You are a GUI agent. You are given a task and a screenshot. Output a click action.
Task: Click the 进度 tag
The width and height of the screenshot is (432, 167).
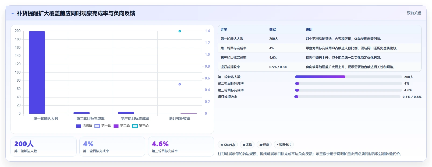point(264,145)
